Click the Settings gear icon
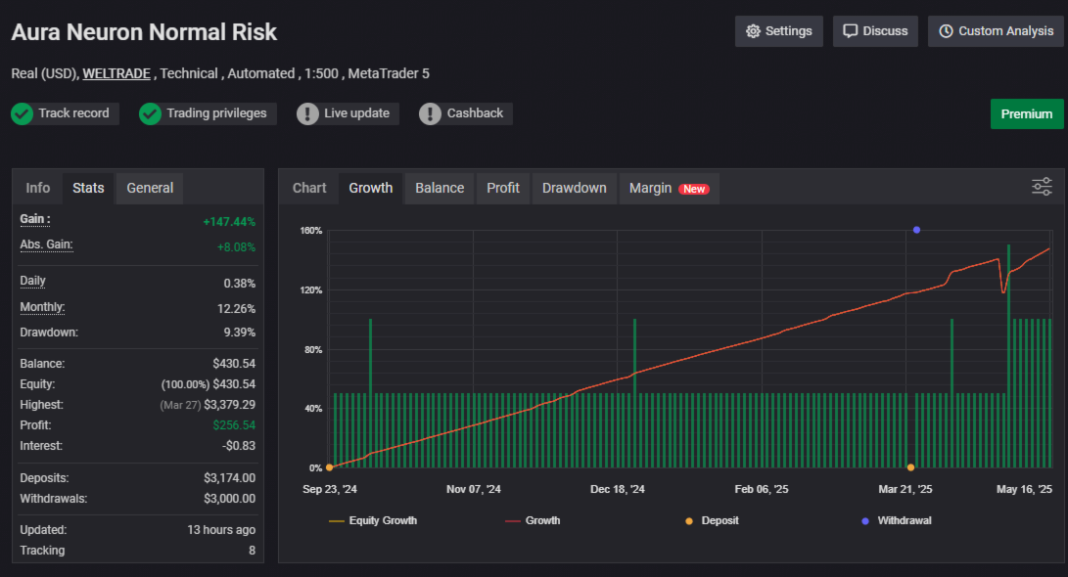Image resolution: width=1068 pixels, height=577 pixels. pyautogui.click(x=753, y=31)
